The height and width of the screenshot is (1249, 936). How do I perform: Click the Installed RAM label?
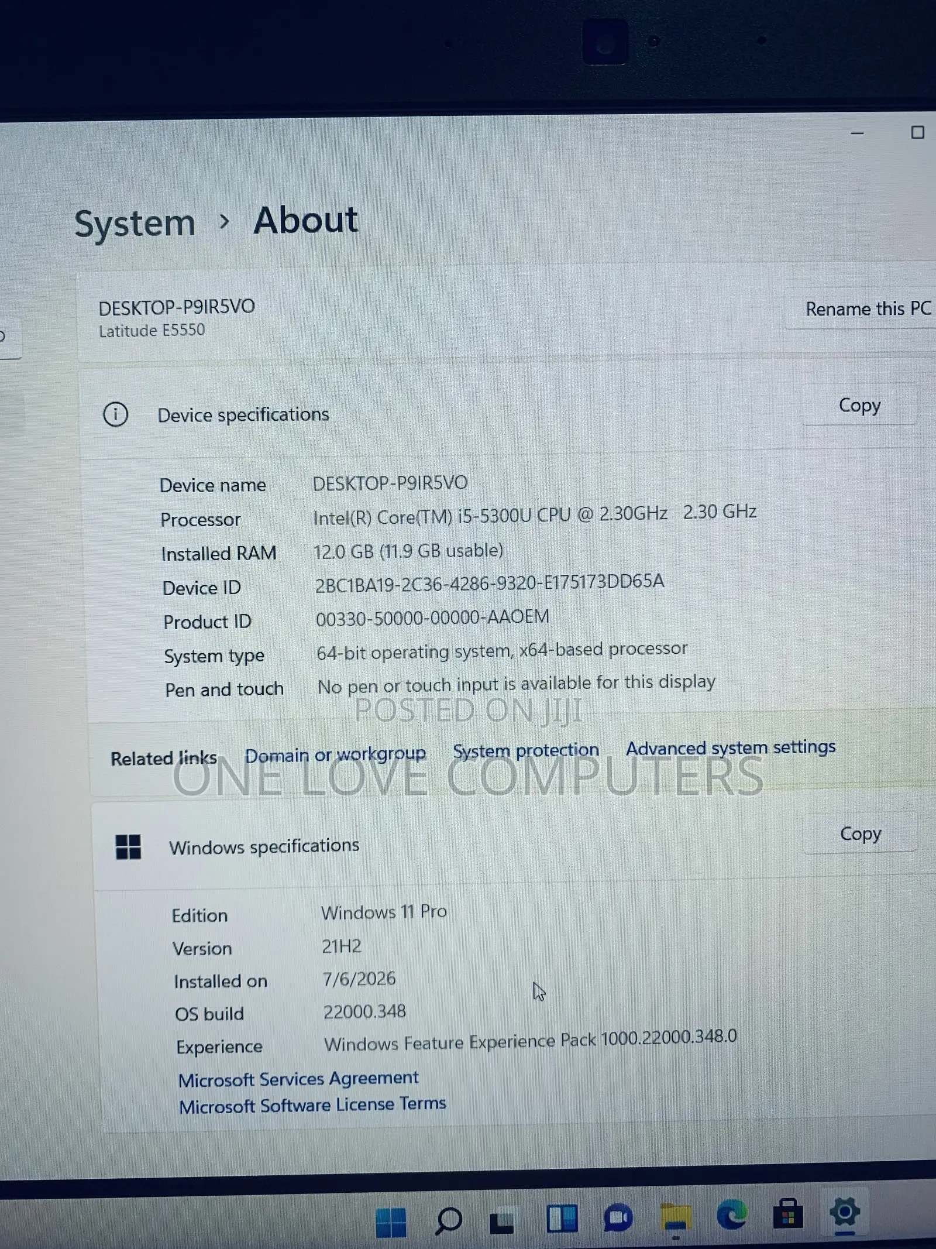(219, 553)
